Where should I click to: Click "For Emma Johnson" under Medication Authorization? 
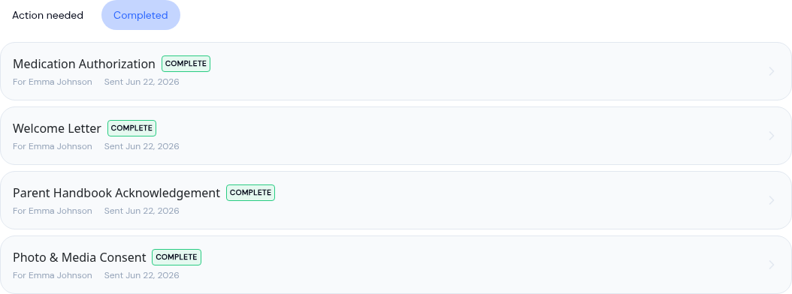click(x=53, y=82)
